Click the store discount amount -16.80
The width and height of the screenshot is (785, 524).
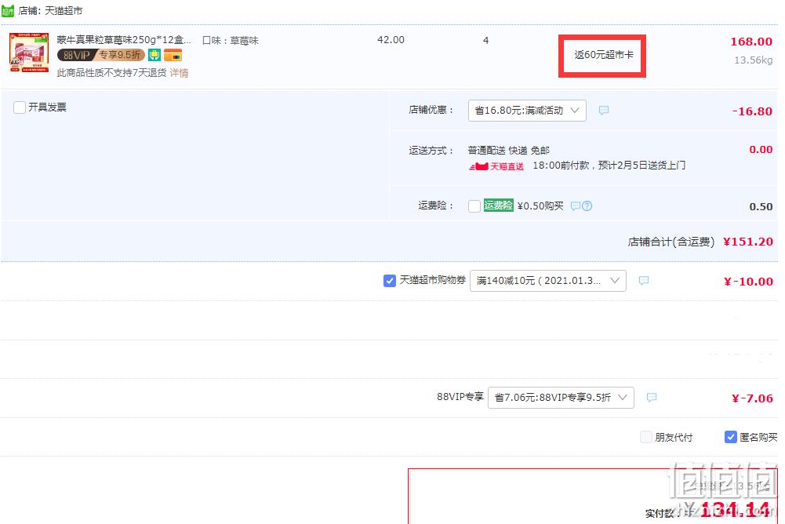tap(752, 111)
